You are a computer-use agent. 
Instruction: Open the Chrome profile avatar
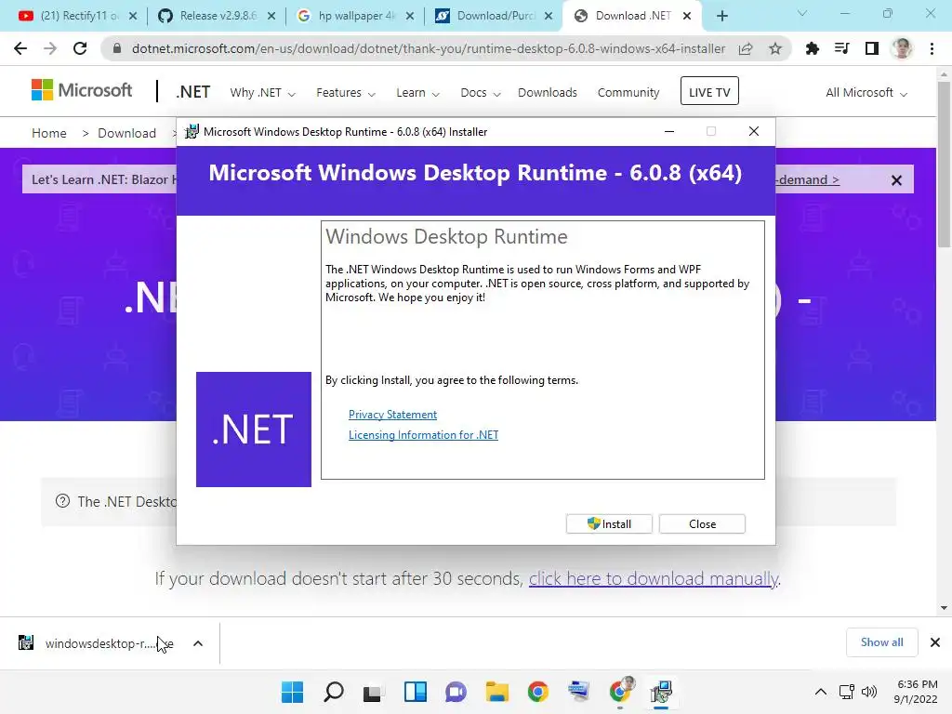click(x=902, y=48)
